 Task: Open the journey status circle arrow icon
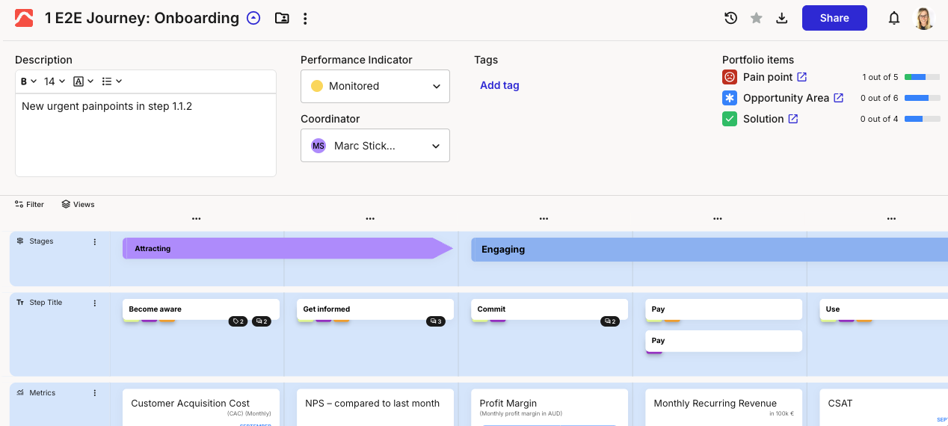(253, 18)
